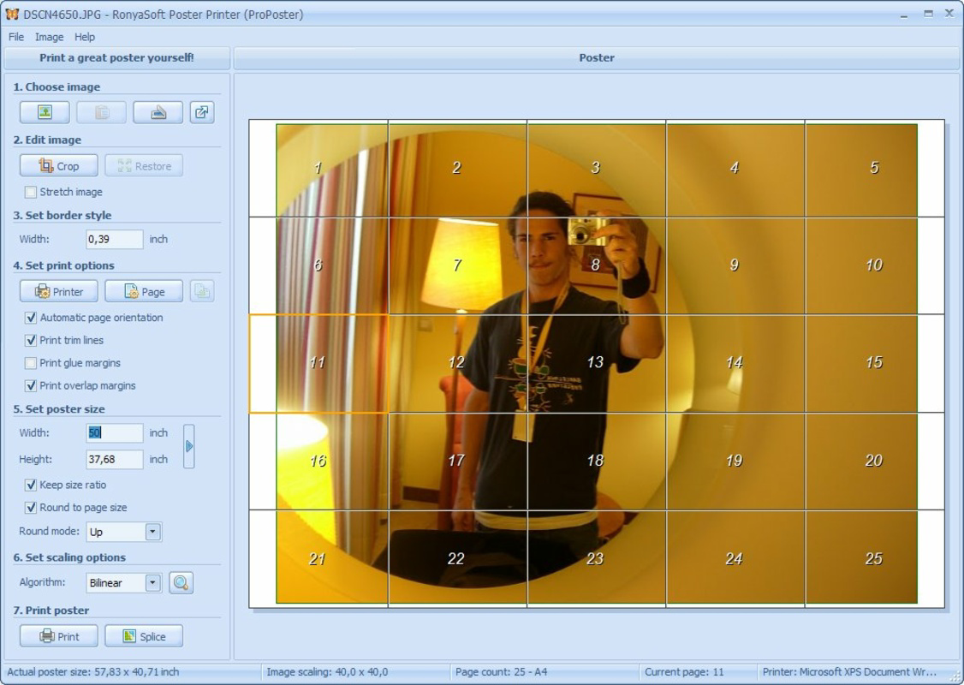This screenshot has width=964, height=685.
Task: Select poster page 20 tile
Action: point(874,461)
